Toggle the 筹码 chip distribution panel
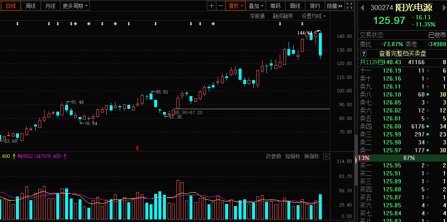447x222 pixels. click(x=275, y=6)
